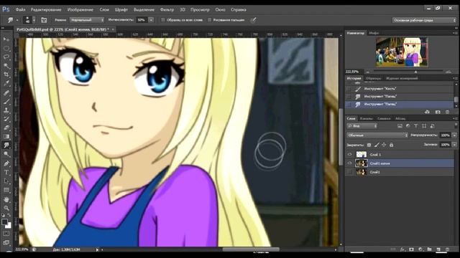Select the Hand tool
This screenshot has height=258, width=460.
[6, 199]
